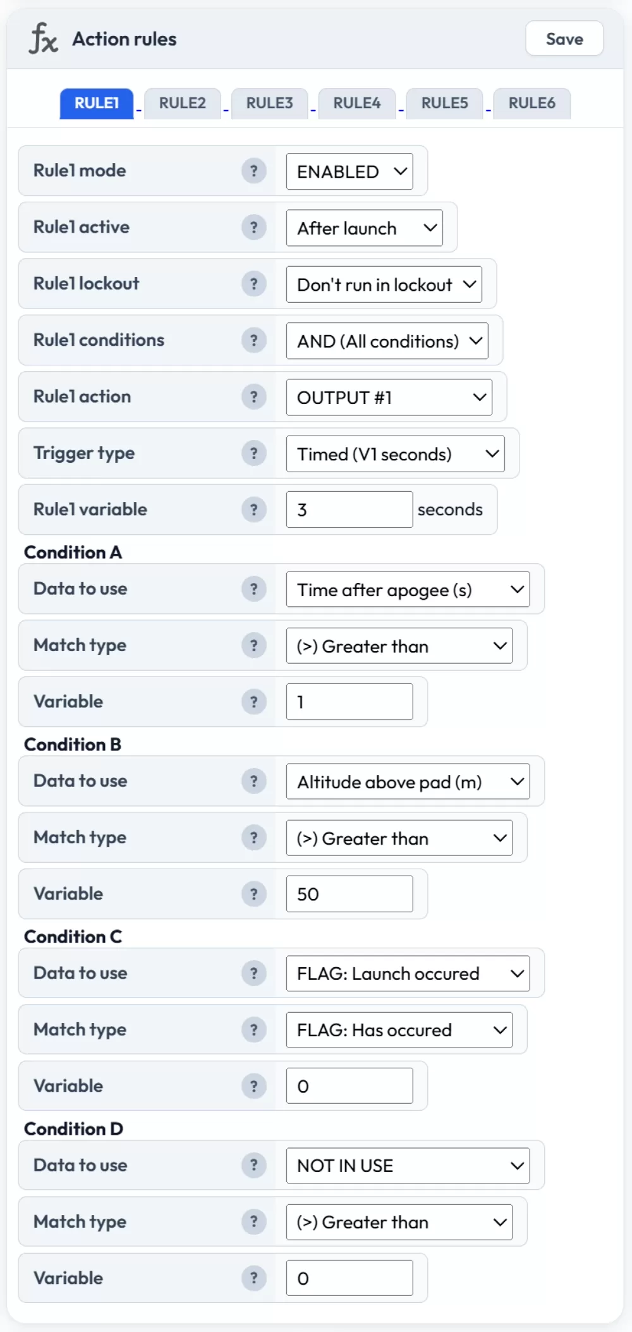Click Condition B Variable field showing 50
632x1332 pixels.
click(x=349, y=894)
